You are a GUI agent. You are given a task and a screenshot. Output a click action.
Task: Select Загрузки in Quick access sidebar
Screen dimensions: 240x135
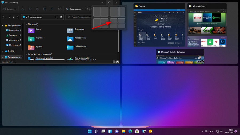[x=13, y=35]
